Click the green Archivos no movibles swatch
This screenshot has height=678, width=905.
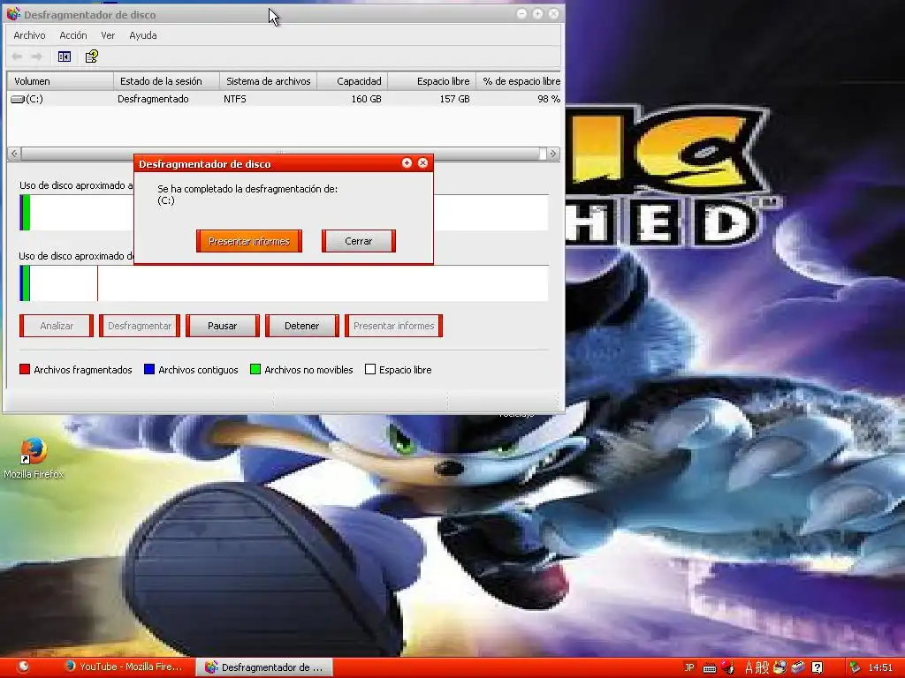[x=255, y=370]
